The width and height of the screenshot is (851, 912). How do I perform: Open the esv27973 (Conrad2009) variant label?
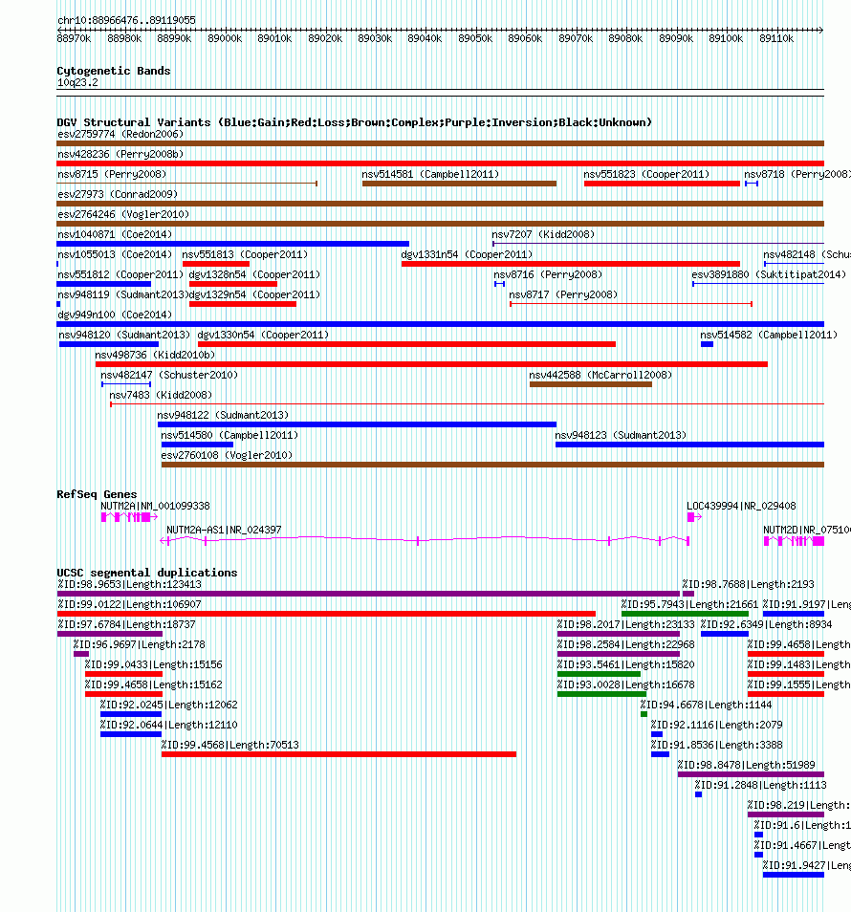tap(118, 194)
